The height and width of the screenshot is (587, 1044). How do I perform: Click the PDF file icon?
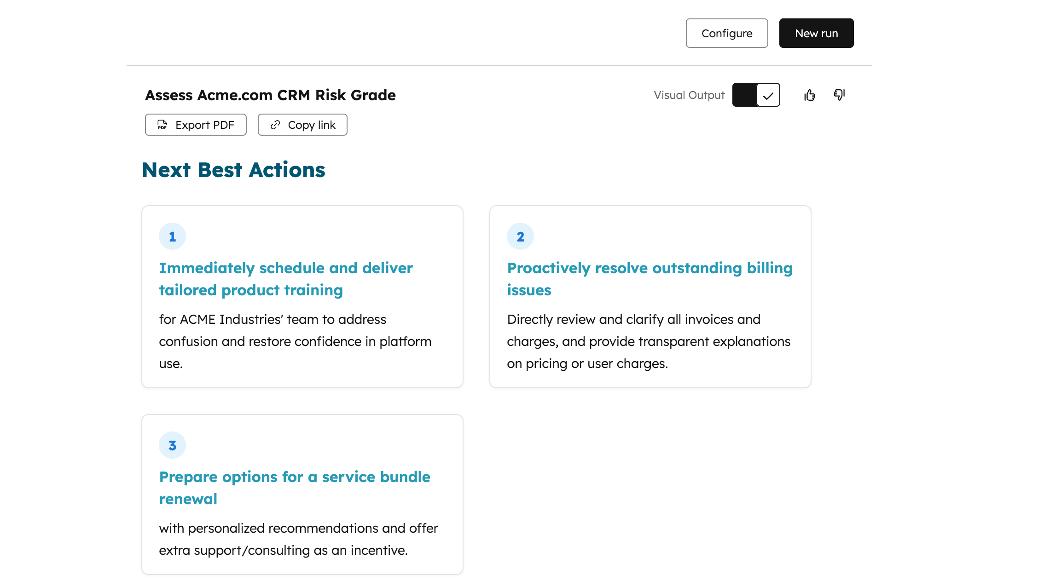pos(162,125)
